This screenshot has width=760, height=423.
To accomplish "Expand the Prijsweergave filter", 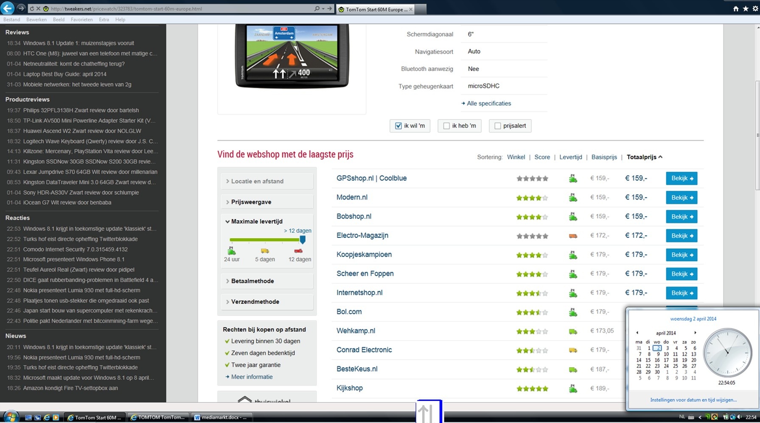I will coord(267,202).
